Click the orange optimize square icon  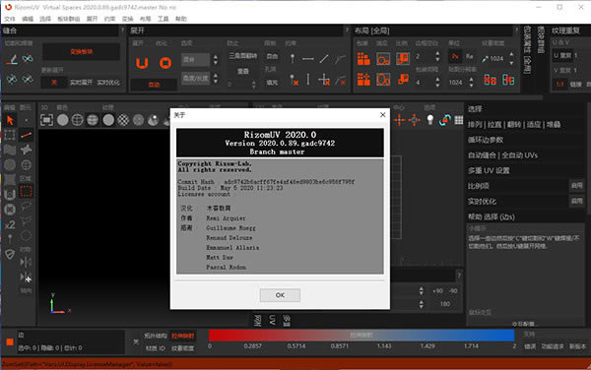165,63
